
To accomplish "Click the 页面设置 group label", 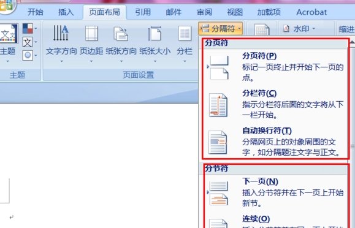I will point(139,75).
